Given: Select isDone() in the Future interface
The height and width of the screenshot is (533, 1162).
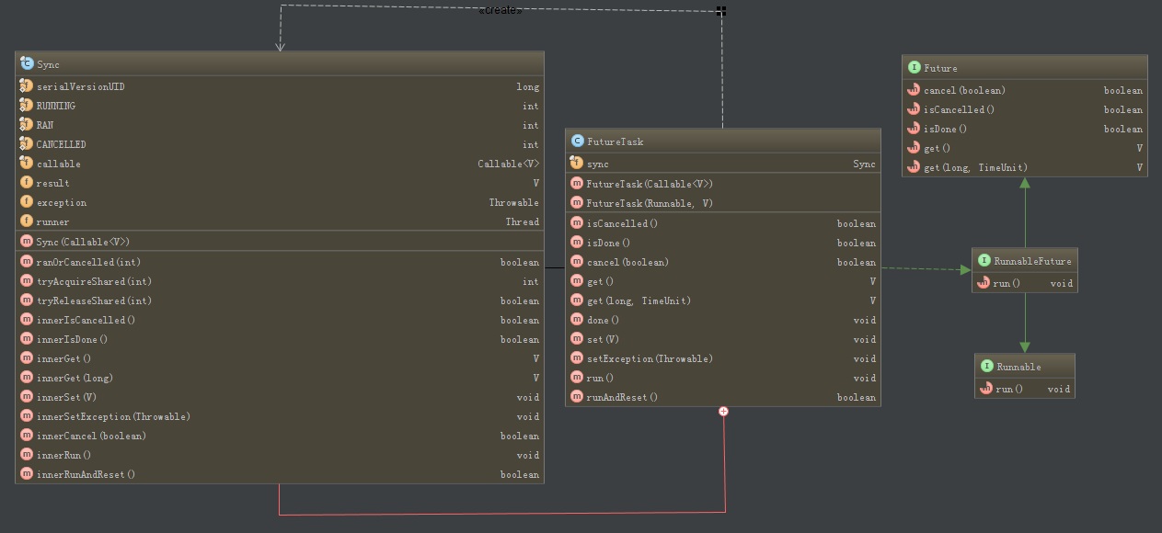Looking at the screenshot, I should coord(1025,129).
